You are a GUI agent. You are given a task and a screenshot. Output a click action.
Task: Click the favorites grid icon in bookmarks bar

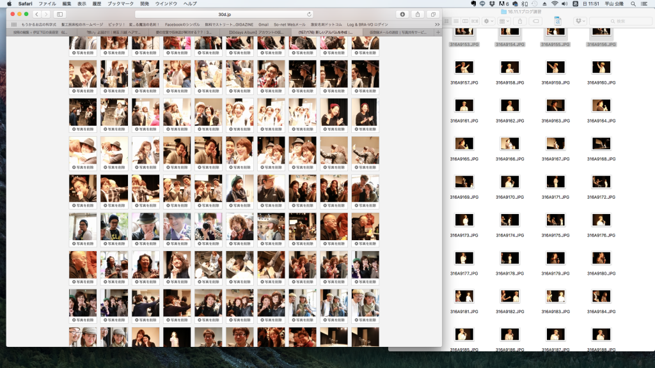(x=14, y=25)
